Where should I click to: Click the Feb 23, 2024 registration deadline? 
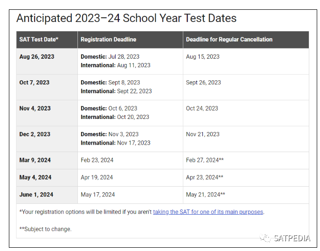(x=97, y=160)
